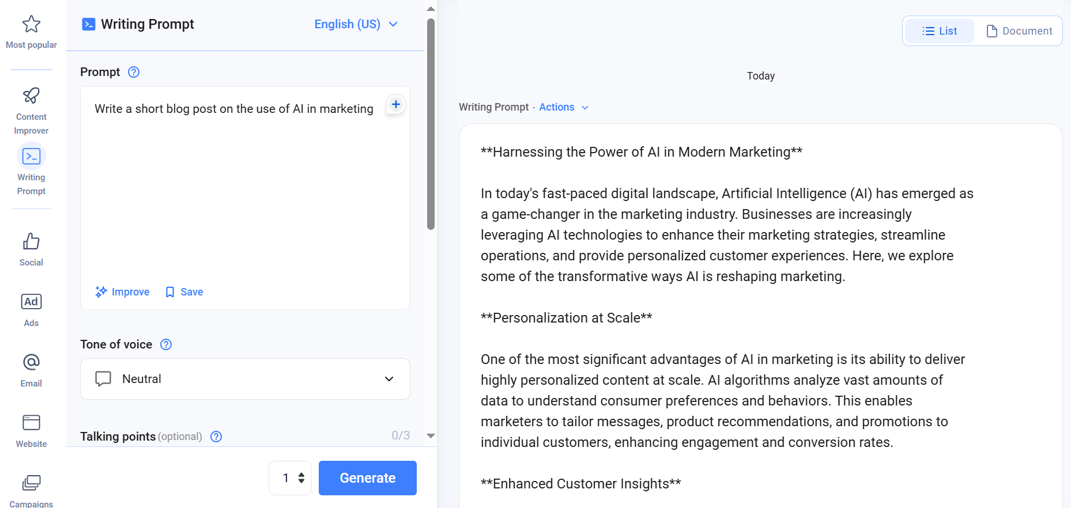This screenshot has width=1071, height=508.
Task: Click the 0/3 talking points counter
Action: [401, 435]
